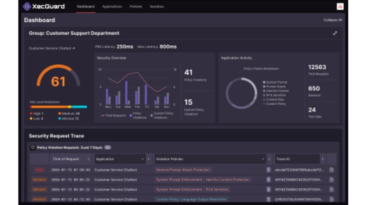Image resolution: width=365 pixels, height=205 pixels.
Task: Click the PII & Sensitive policy tag
Action: pyautogui.click(x=217, y=190)
